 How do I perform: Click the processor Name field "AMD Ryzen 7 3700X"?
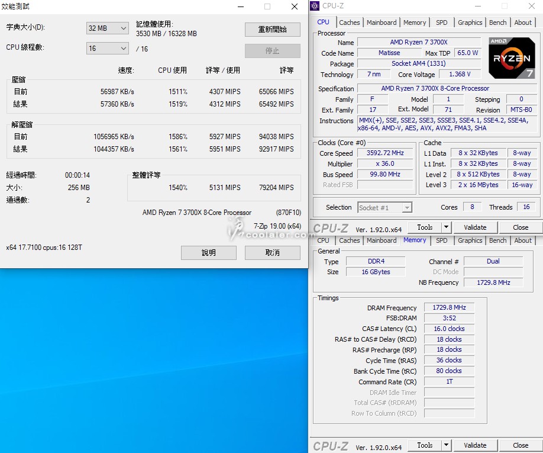[419, 42]
